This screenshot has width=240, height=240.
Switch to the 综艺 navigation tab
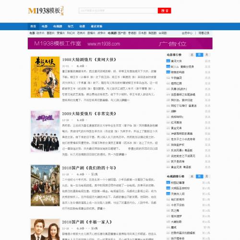tap(71, 26)
